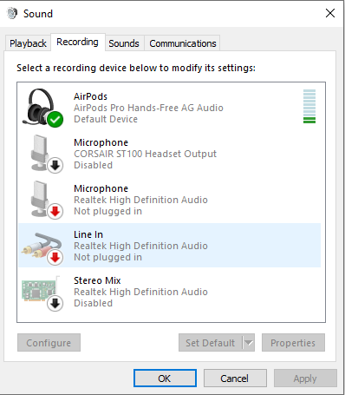Open Properties for the selected device
The image size is (345, 395).
(x=293, y=343)
